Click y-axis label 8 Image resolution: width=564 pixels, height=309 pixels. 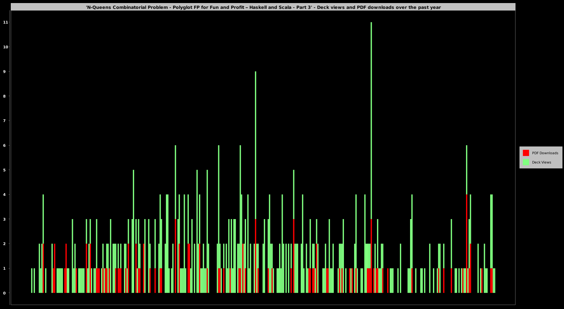coord(4,96)
